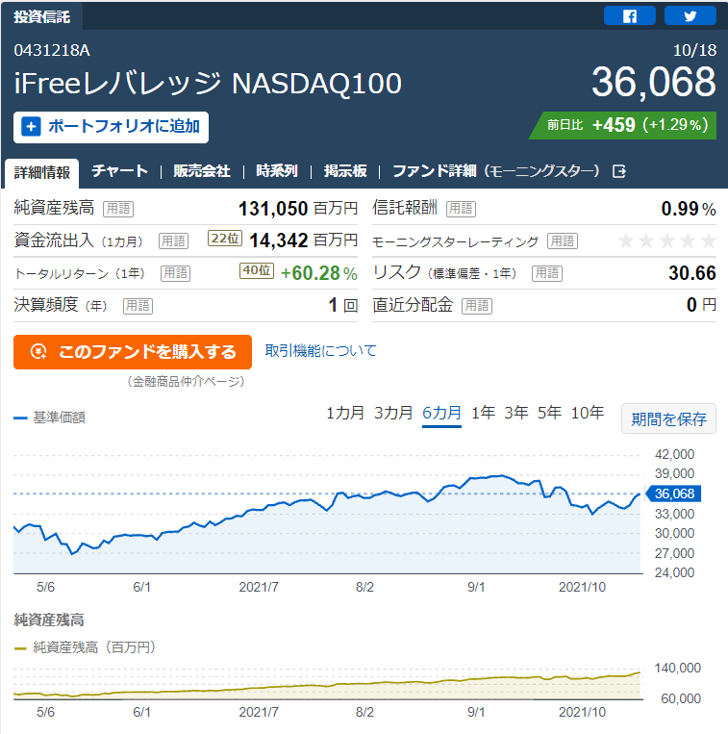
Task: Click the plus icon on ポートフォリオに追加
Action: [x=31, y=126]
